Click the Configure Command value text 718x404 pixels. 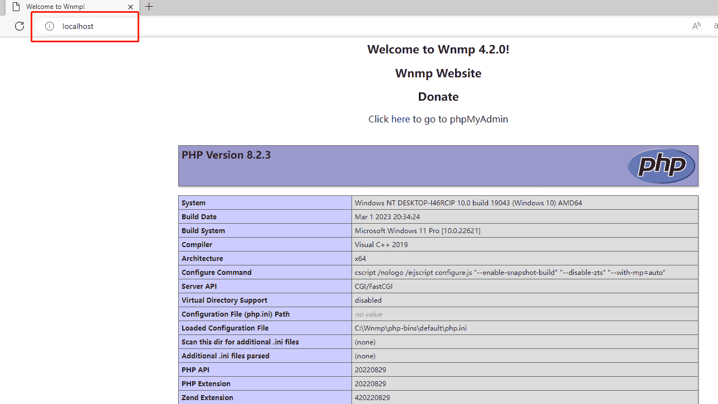510,273
